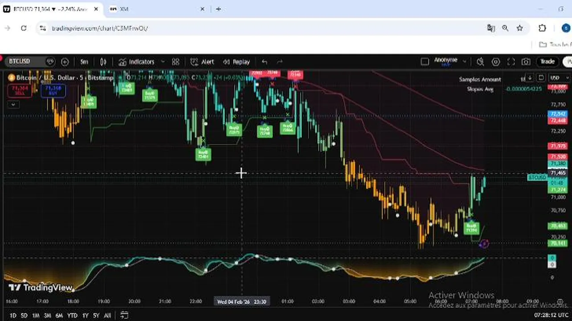Select the 5Y date range
Viewport: 572px width, 321px height.
click(96, 316)
